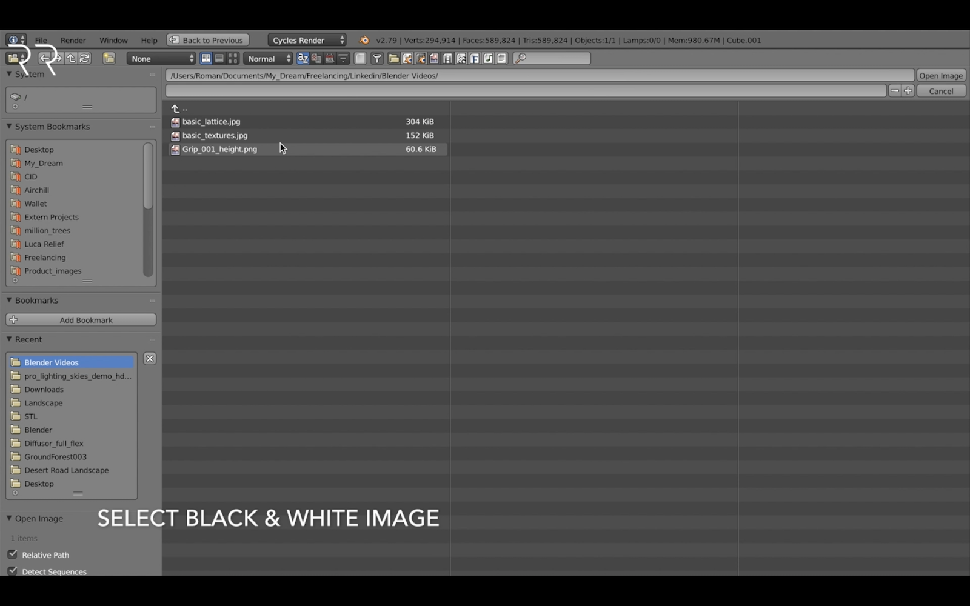Image resolution: width=970 pixels, height=606 pixels.
Task: Cancel the image open dialog
Action: [x=940, y=90]
